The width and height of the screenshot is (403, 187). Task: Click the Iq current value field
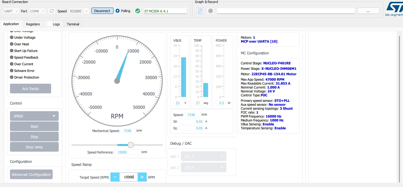[x=192, y=128]
